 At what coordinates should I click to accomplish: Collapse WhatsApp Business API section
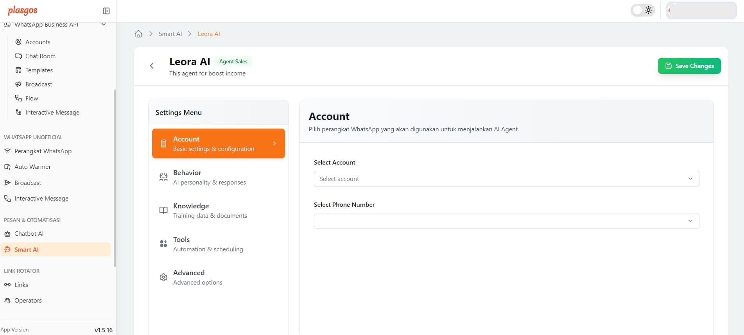click(104, 24)
